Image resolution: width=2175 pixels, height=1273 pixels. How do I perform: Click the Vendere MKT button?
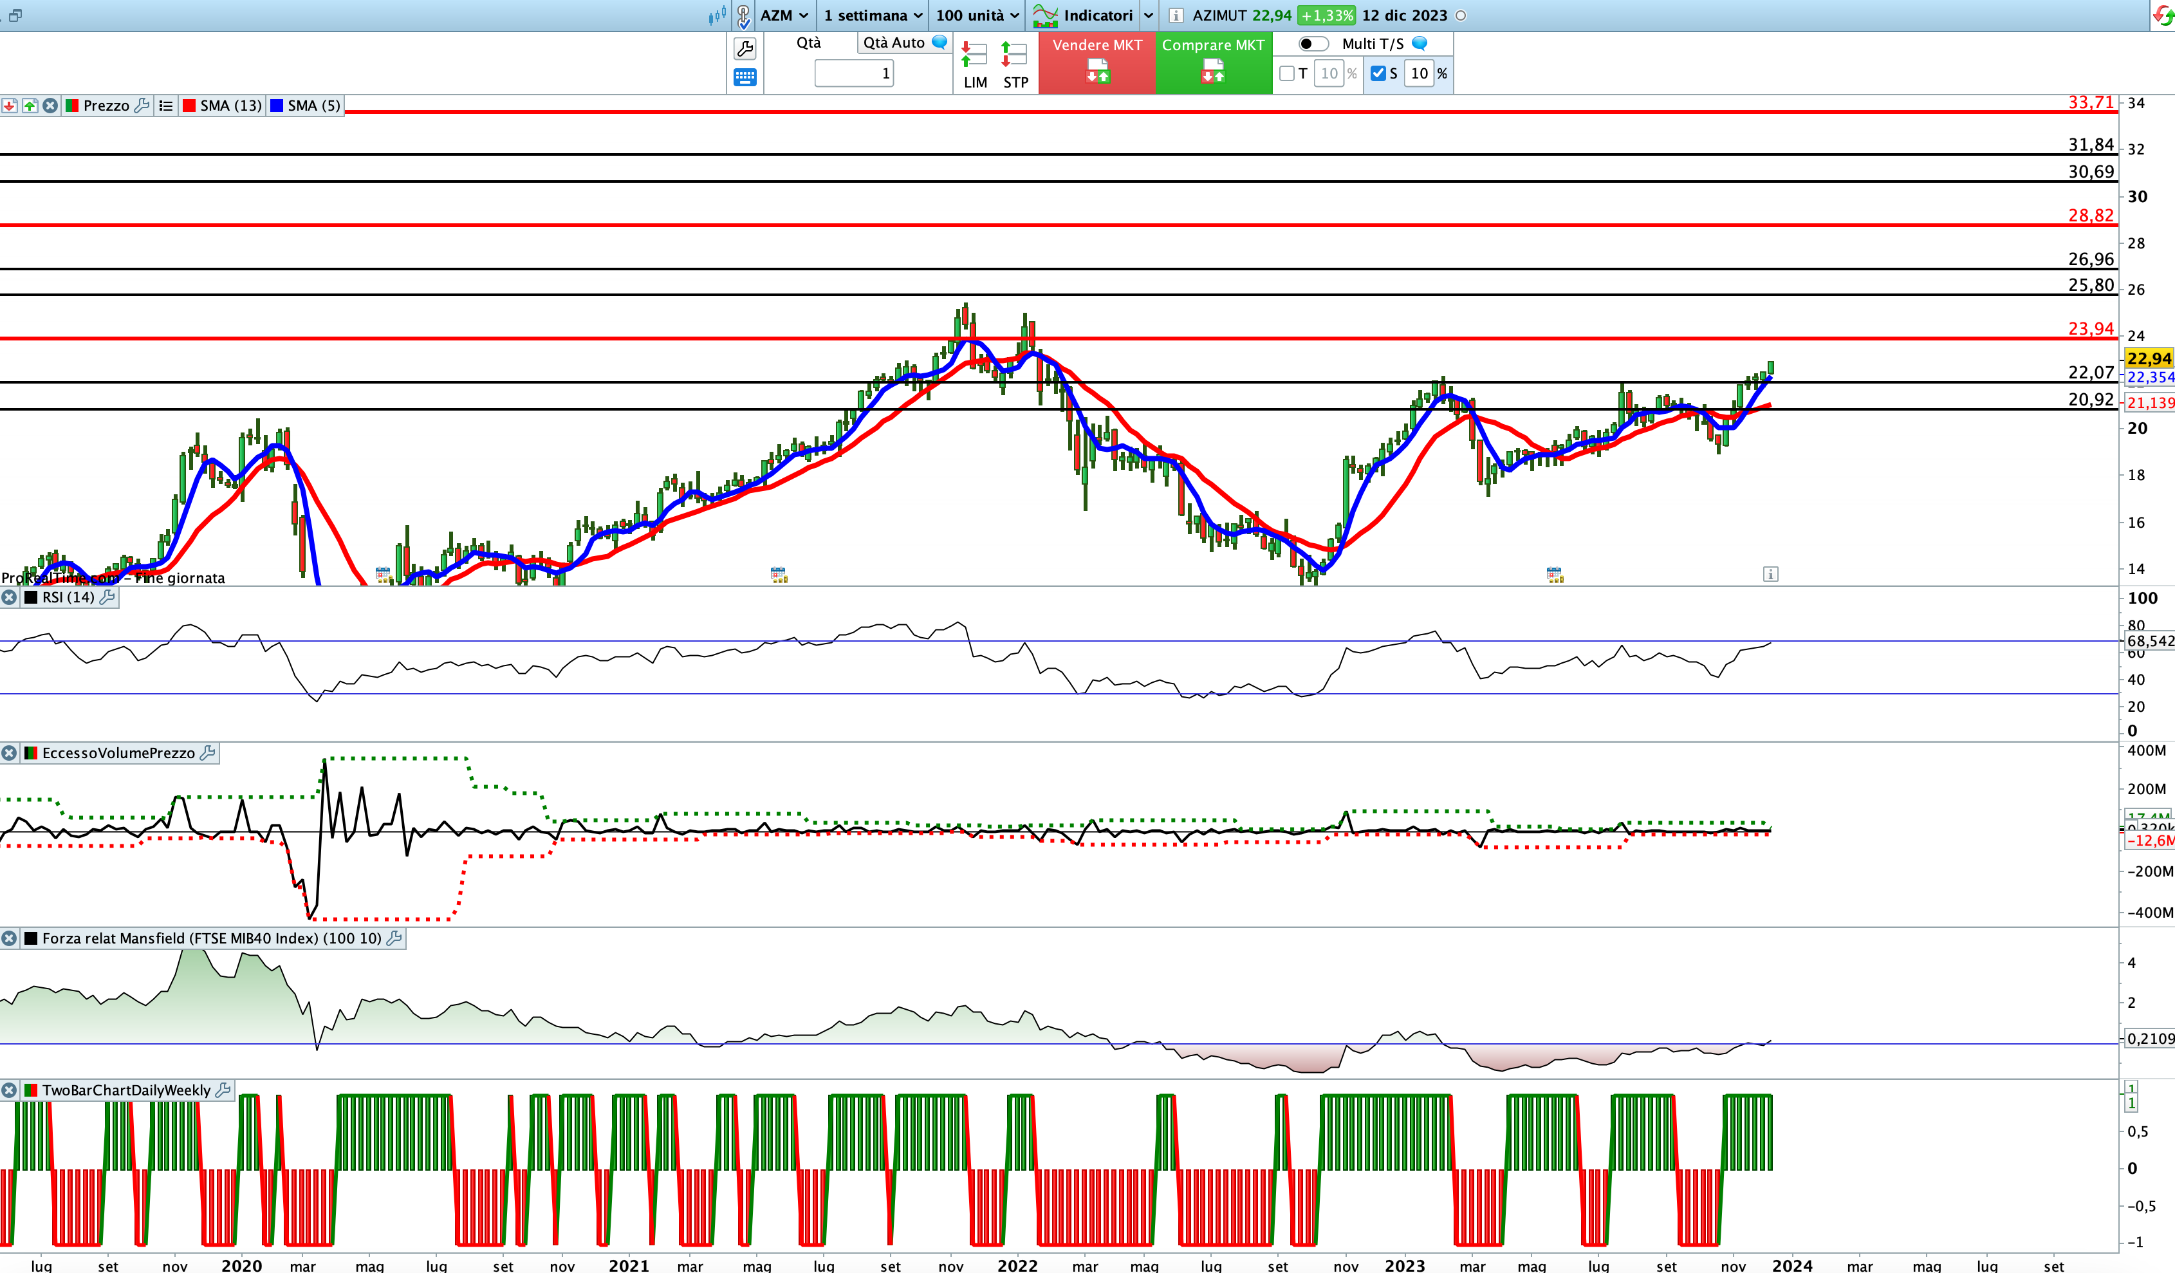[1097, 62]
